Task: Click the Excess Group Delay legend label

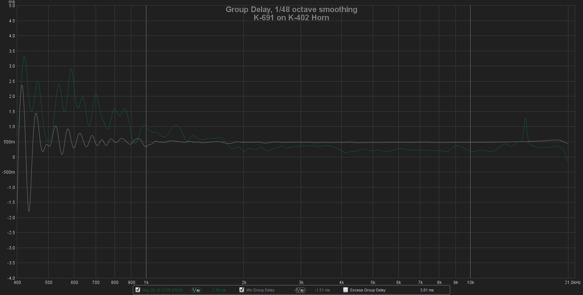Action: (368, 290)
